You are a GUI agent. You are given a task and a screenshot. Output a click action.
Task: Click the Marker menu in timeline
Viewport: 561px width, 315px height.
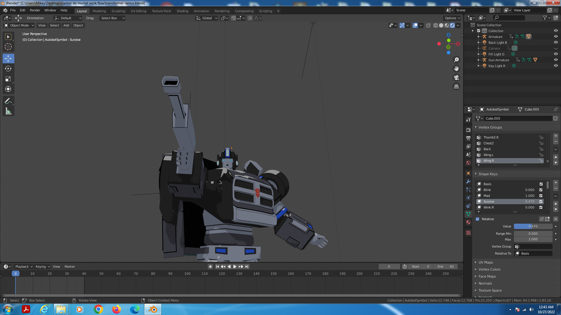[70, 267]
